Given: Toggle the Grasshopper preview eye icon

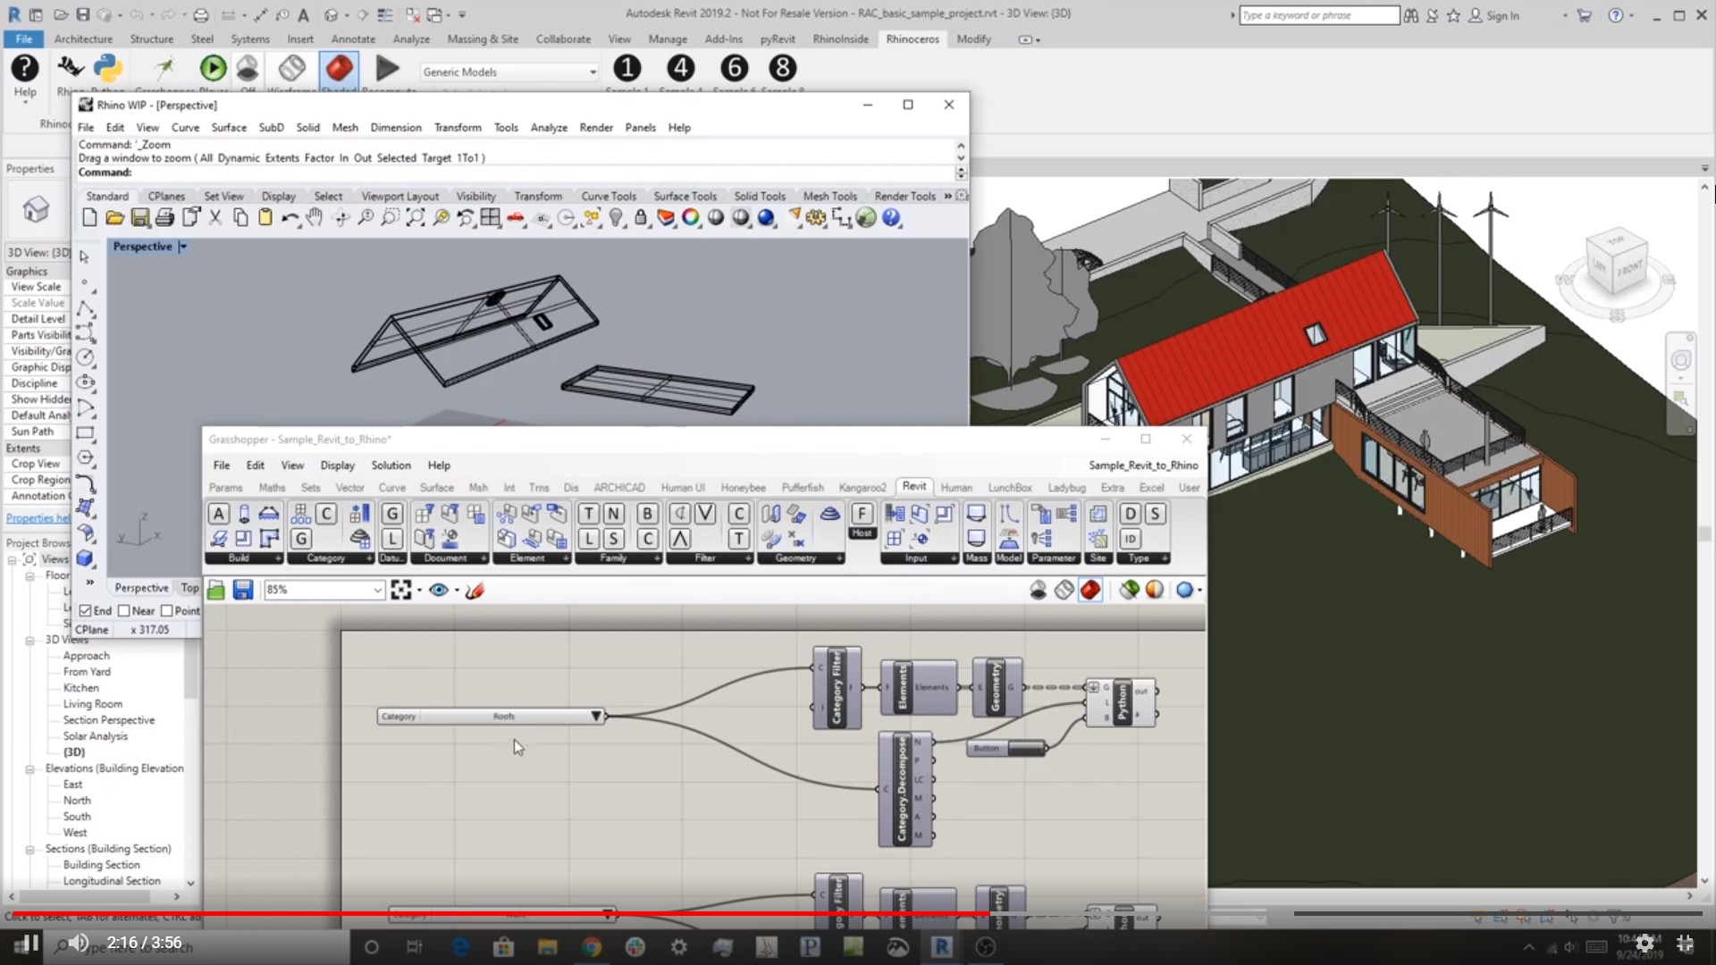Looking at the screenshot, I should click(x=438, y=590).
